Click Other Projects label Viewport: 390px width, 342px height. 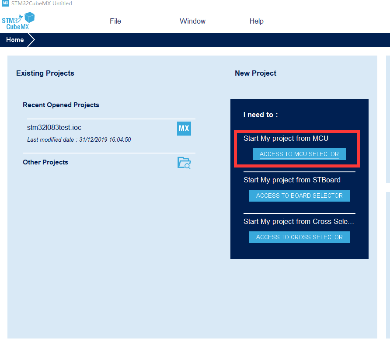[x=45, y=162]
